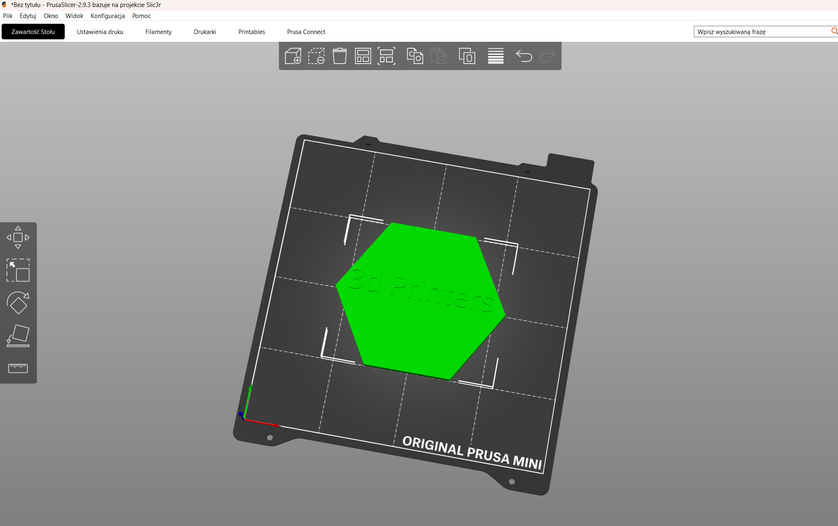The image size is (838, 526).
Task: Click the Add instance icon
Action: pos(467,56)
